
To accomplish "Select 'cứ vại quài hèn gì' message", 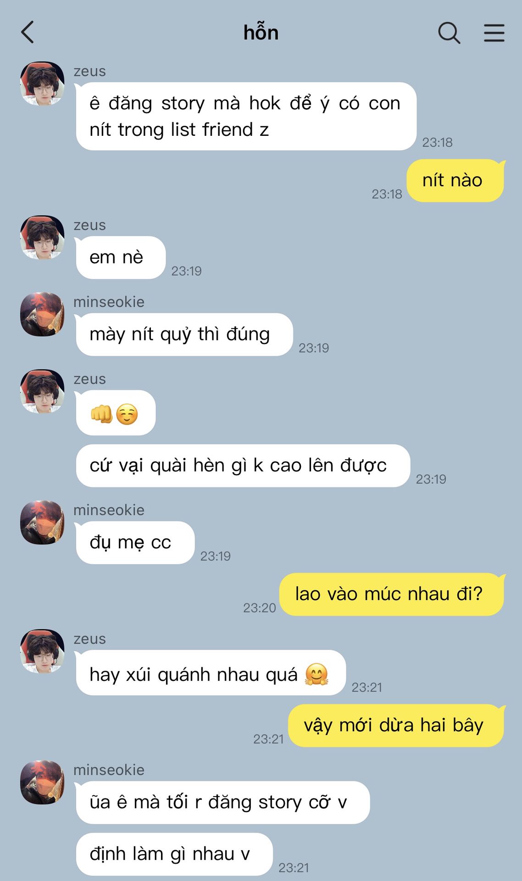I will pyautogui.click(x=243, y=466).
